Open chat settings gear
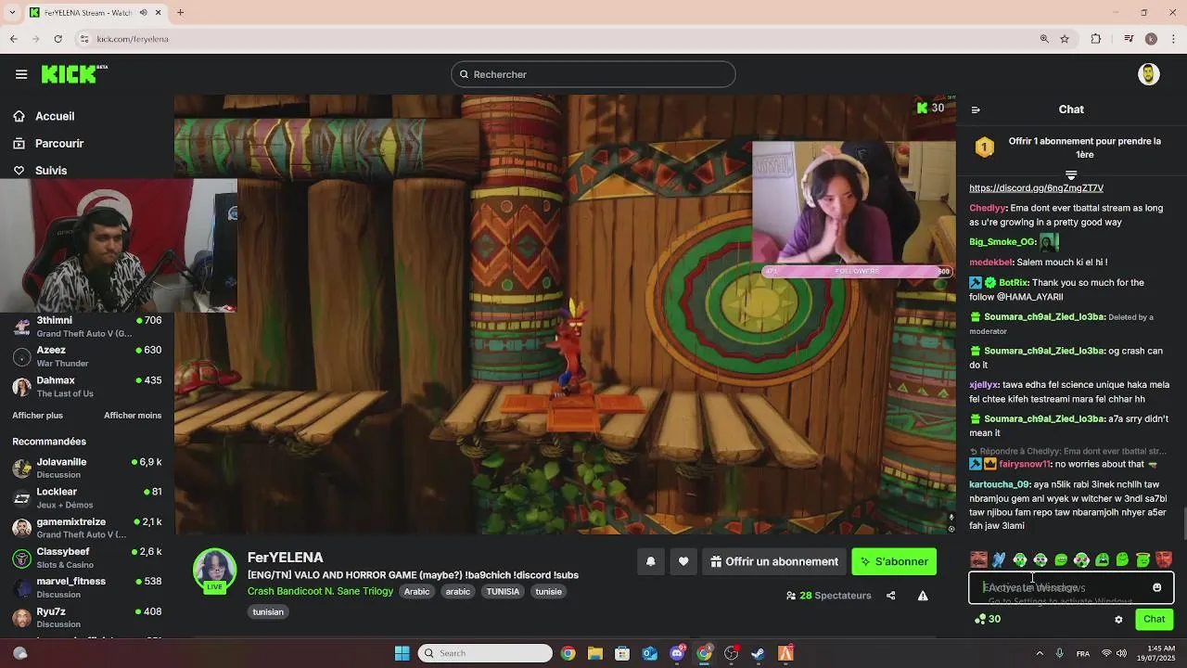The width and height of the screenshot is (1187, 668). [x=1118, y=619]
